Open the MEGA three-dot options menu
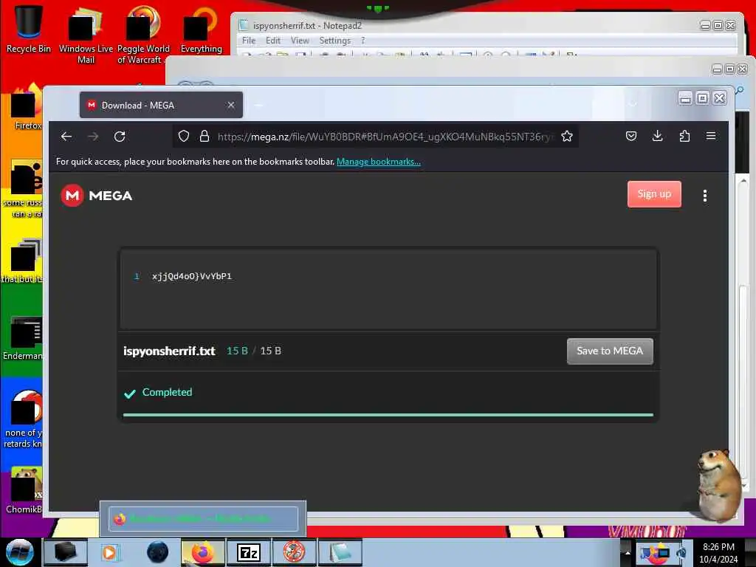This screenshot has height=567, width=756. click(705, 195)
